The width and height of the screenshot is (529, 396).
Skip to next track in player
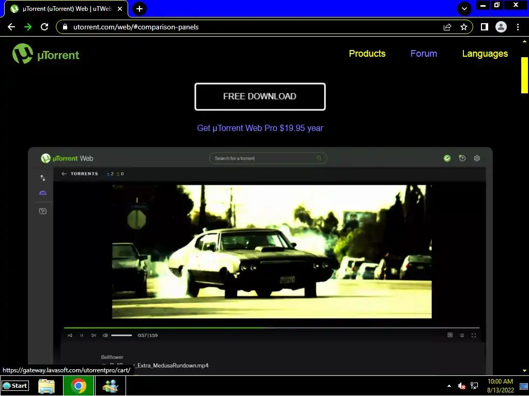click(x=94, y=335)
